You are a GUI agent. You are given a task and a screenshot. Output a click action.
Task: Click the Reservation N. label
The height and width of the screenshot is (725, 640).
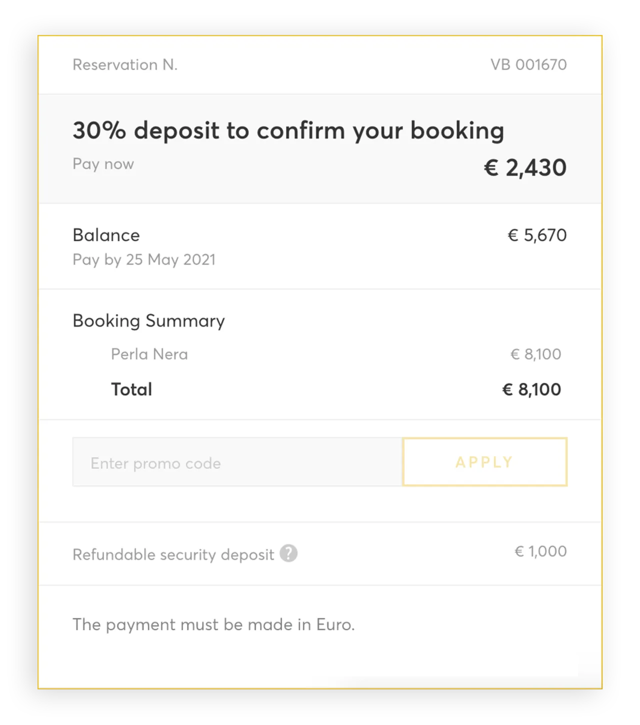click(125, 65)
